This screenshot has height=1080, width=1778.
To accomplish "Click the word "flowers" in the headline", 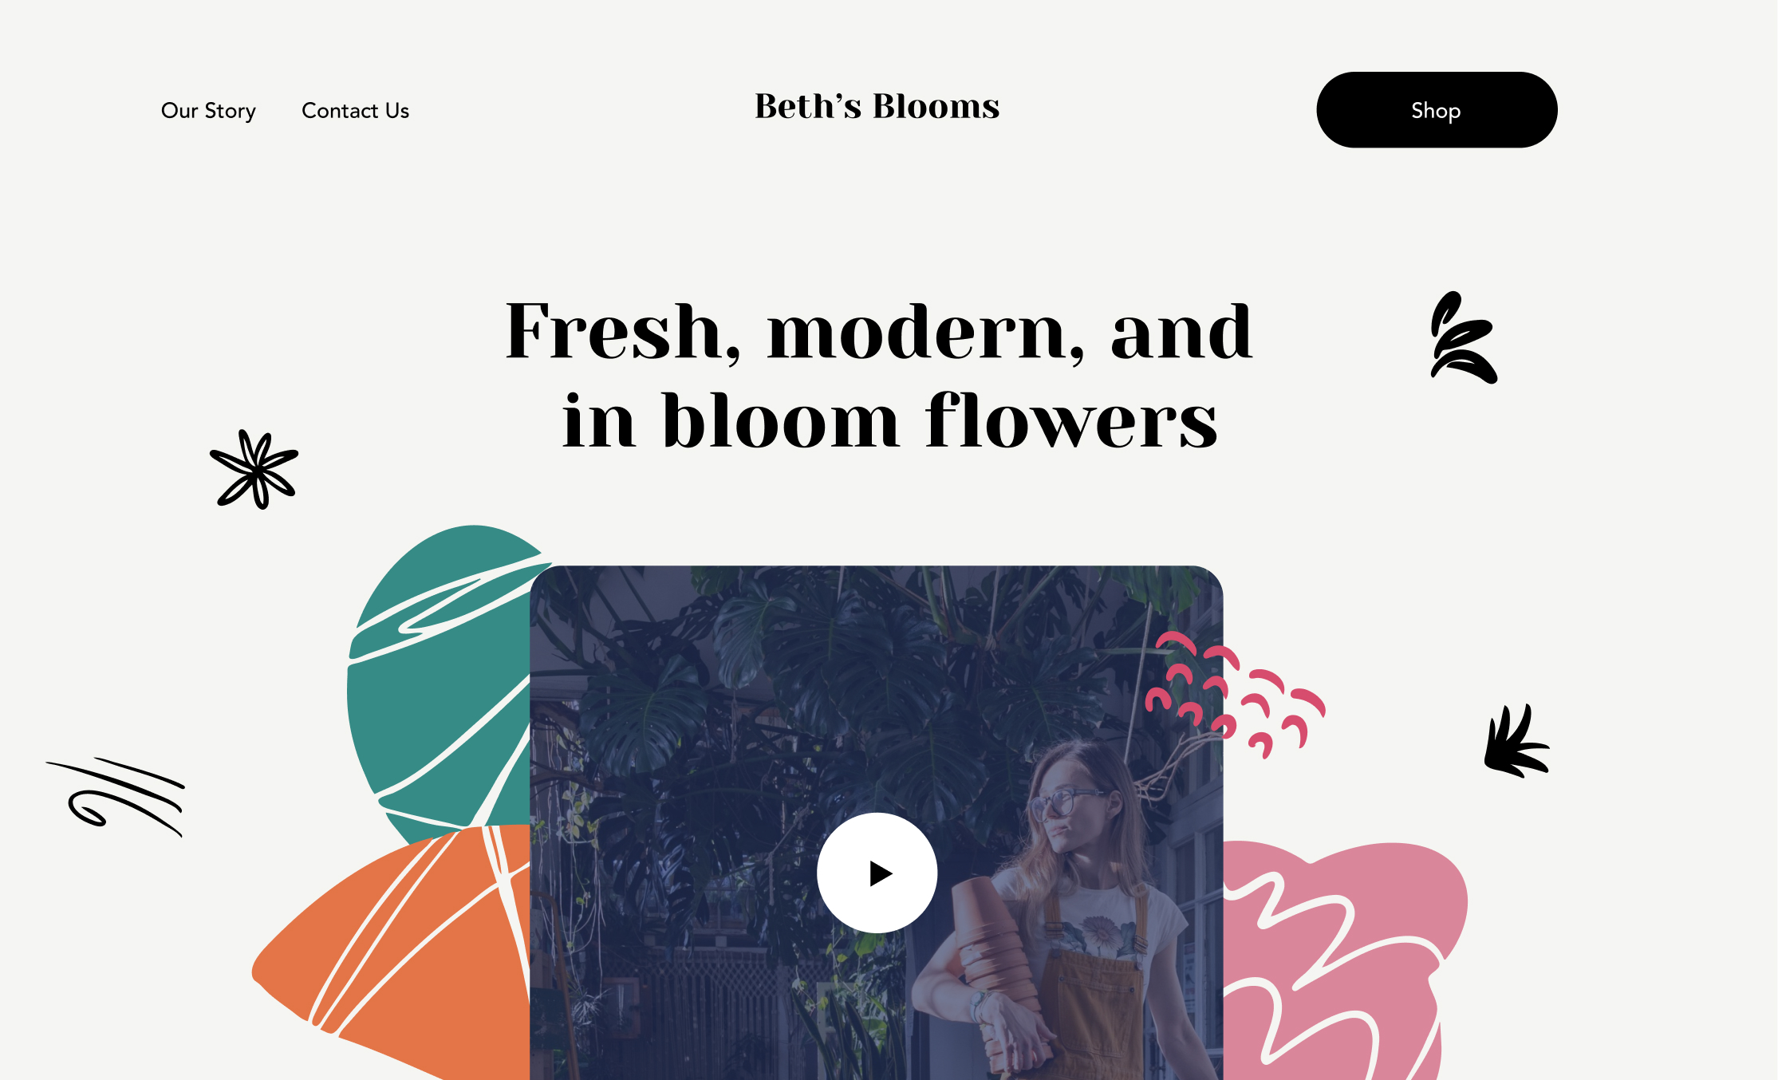I will 1071,420.
